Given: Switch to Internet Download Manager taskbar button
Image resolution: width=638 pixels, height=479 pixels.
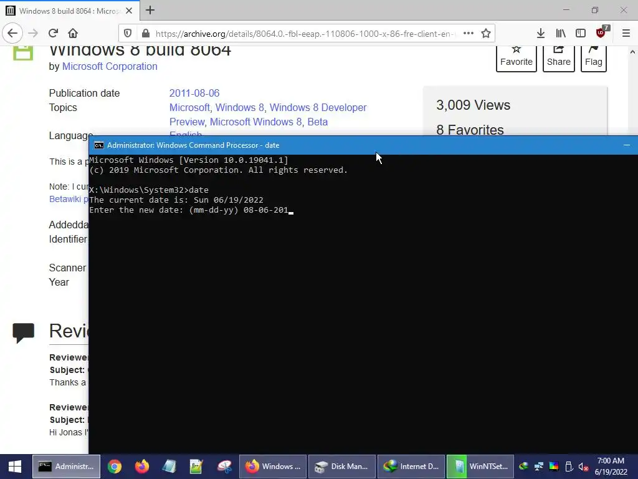Looking at the screenshot, I should point(411,467).
